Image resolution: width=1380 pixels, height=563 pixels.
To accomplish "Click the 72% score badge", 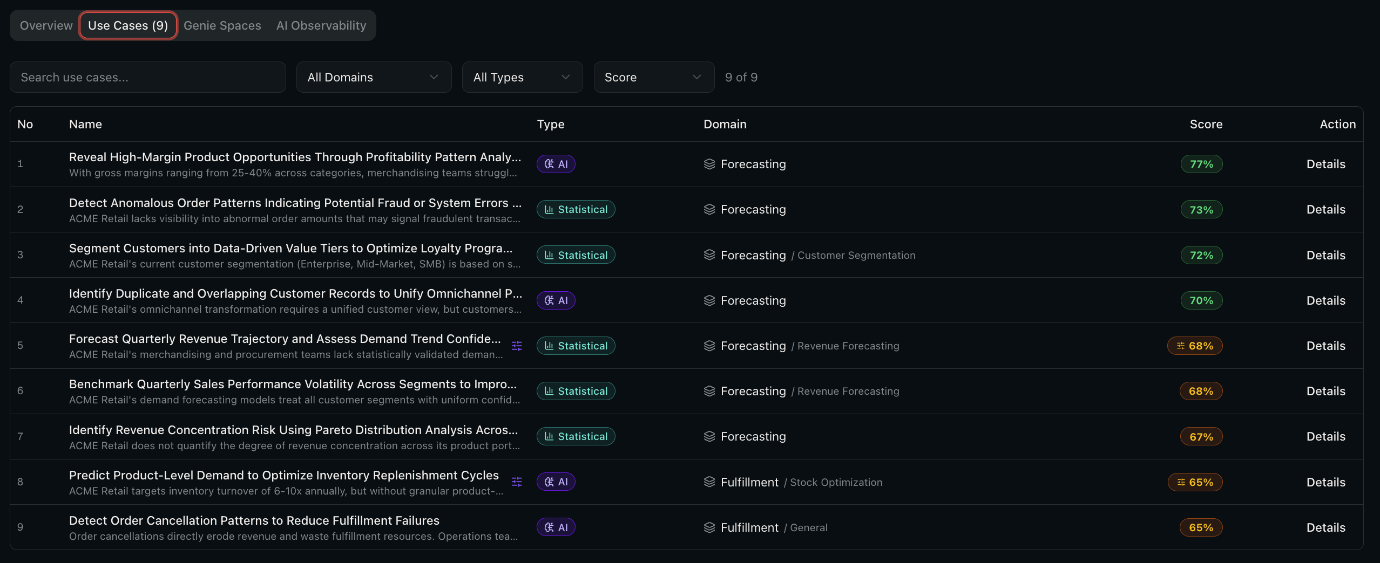I will 1201,255.
